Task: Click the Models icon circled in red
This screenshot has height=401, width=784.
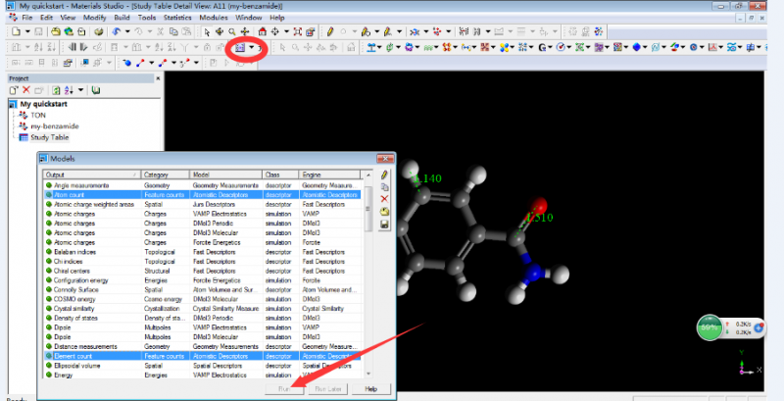Action: pos(238,47)
